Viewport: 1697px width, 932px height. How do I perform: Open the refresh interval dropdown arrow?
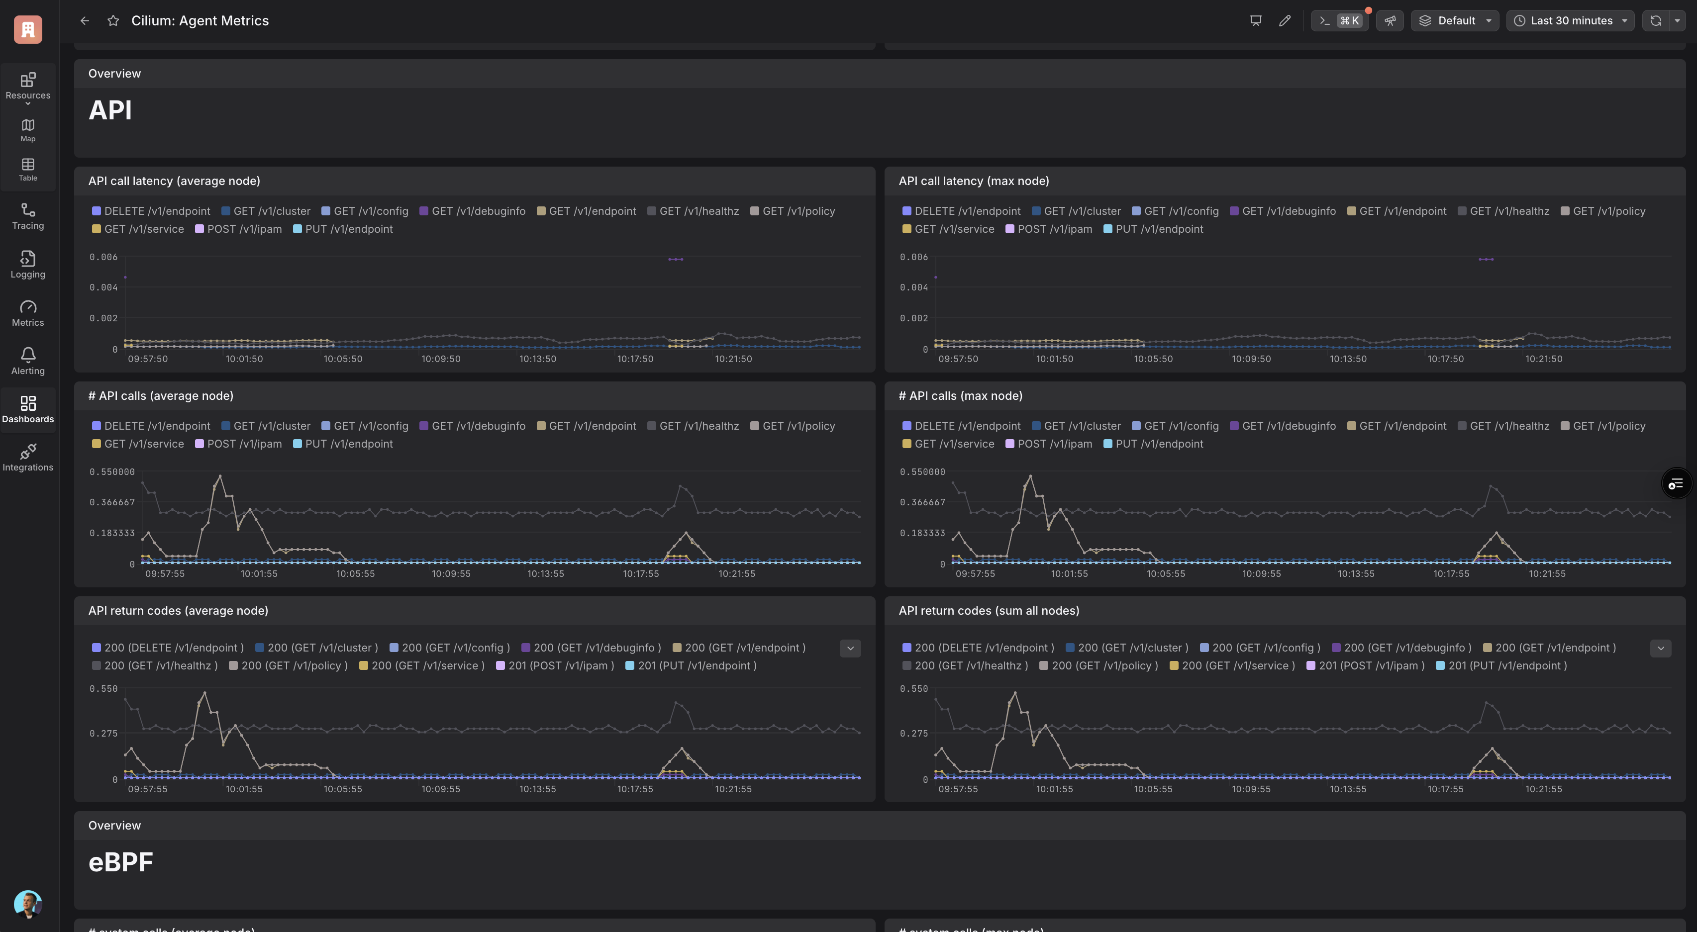pos(1677,20)
